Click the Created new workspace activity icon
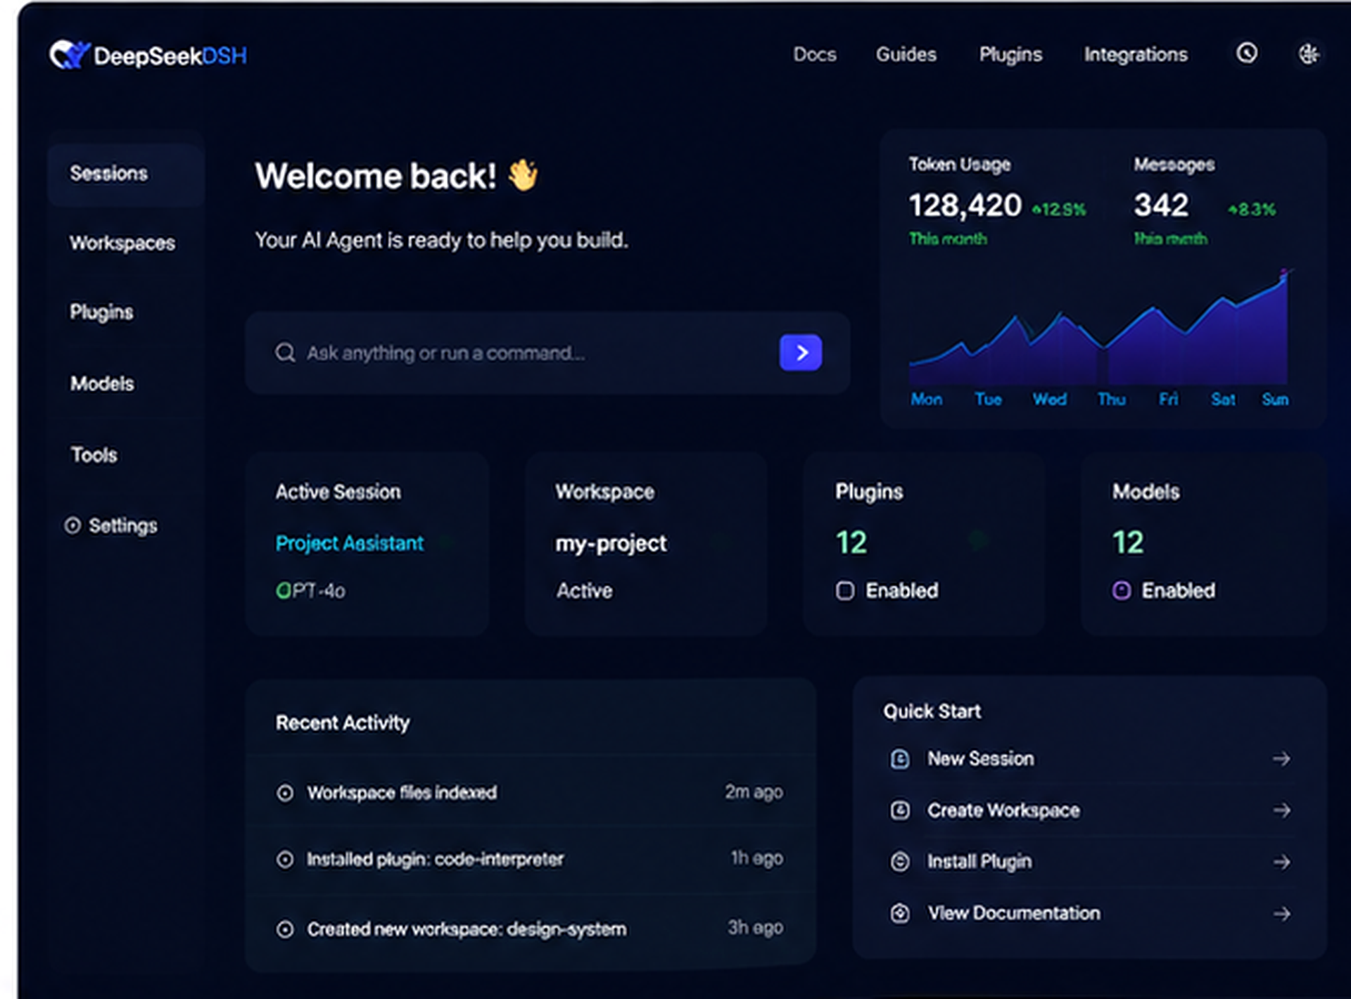Screen dimensions: 1351x999 [285, 929]
